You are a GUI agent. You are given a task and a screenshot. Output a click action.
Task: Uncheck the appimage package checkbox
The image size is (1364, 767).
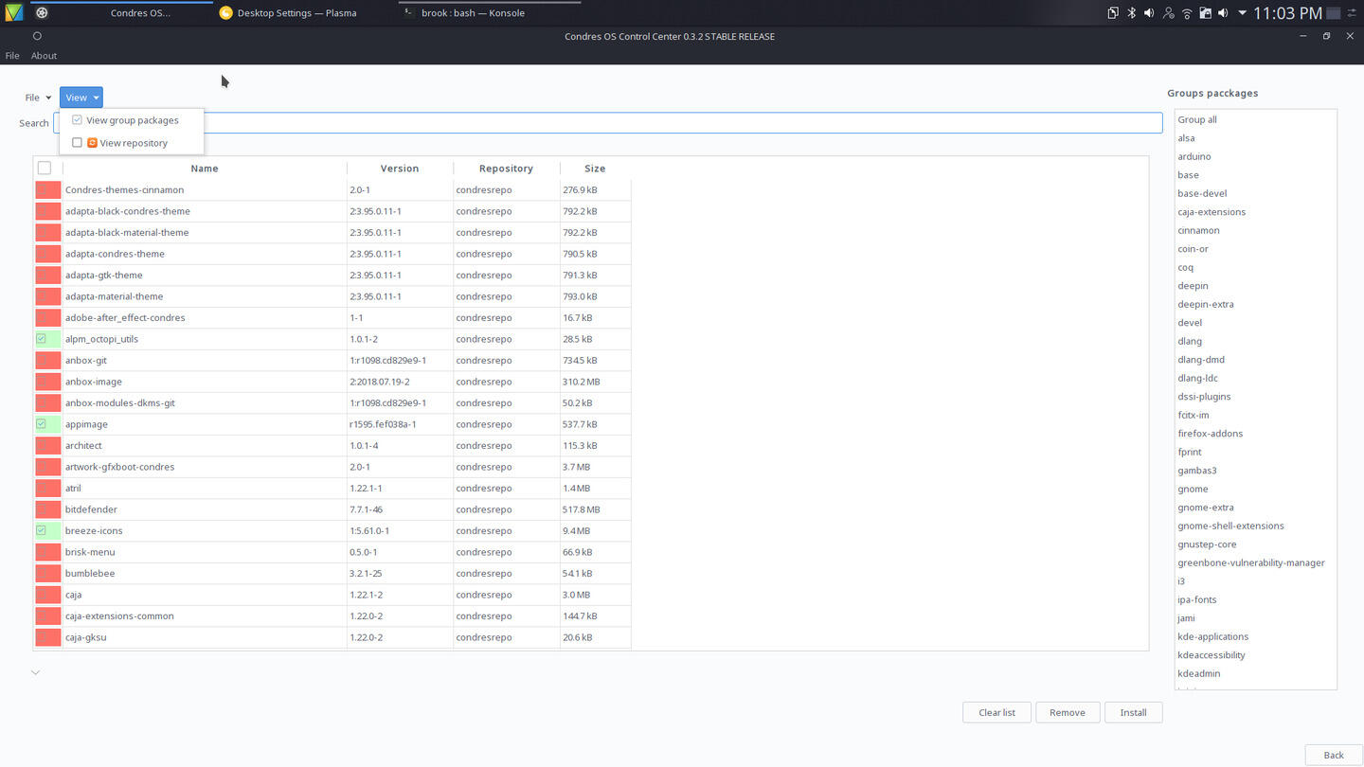[42, 424]
